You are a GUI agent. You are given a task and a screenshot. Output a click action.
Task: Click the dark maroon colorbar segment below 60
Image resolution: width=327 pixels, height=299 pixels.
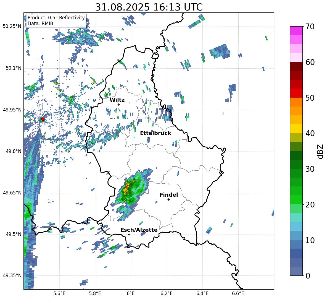click(x=296, y=66)
